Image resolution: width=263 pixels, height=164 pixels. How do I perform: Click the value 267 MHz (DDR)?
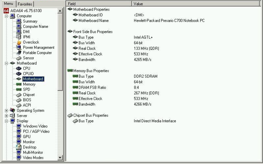click(146, 93)
